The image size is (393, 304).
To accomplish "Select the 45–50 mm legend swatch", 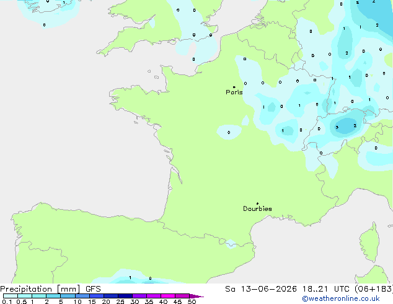I will point(182,296).
